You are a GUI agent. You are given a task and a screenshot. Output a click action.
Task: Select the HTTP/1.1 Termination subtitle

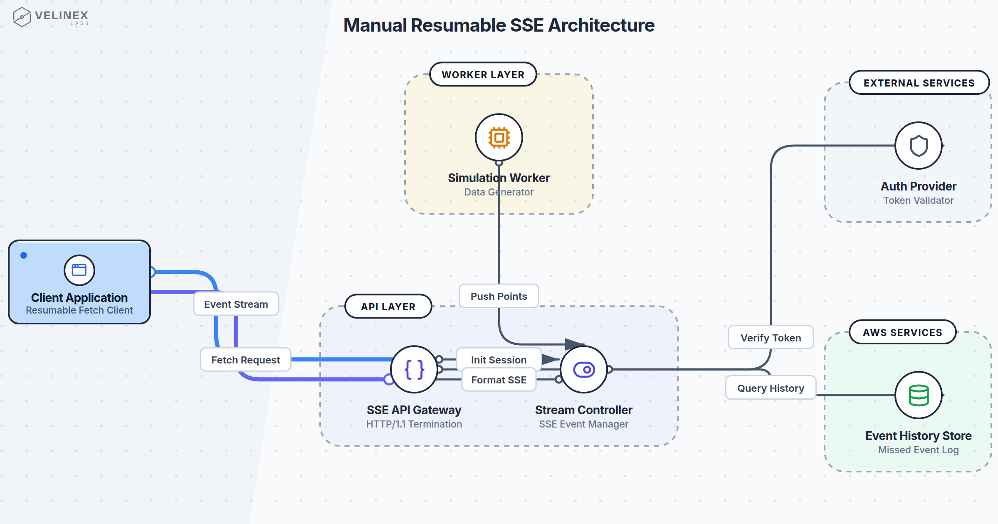point(414,424)
